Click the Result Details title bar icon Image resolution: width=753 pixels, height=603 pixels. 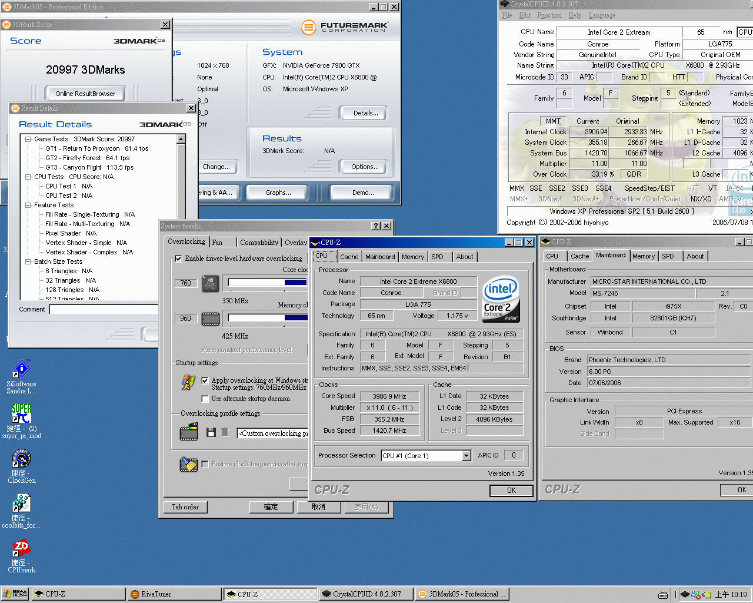tap(15, 108)
